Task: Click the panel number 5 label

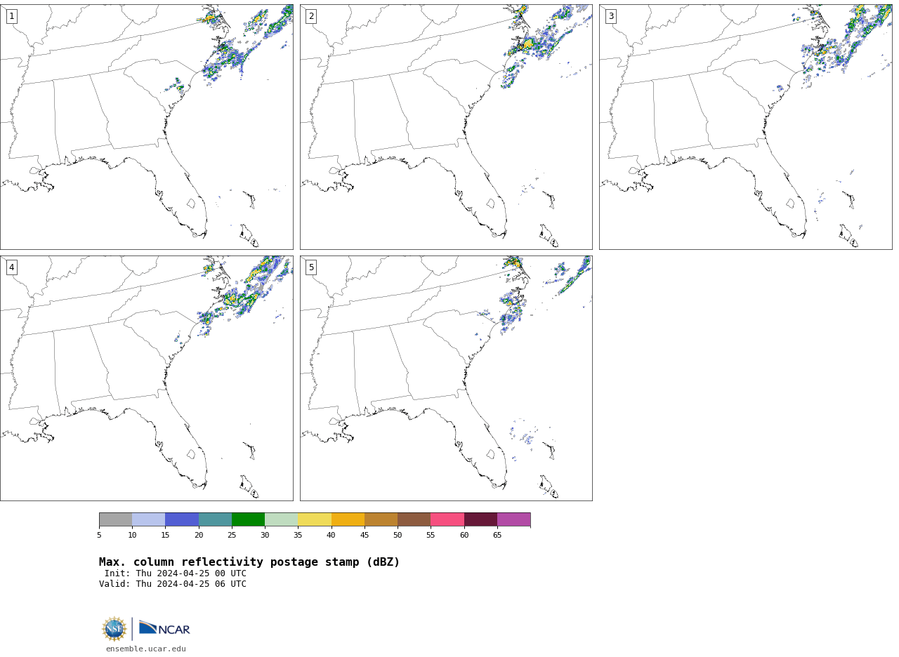Action: 311,267
